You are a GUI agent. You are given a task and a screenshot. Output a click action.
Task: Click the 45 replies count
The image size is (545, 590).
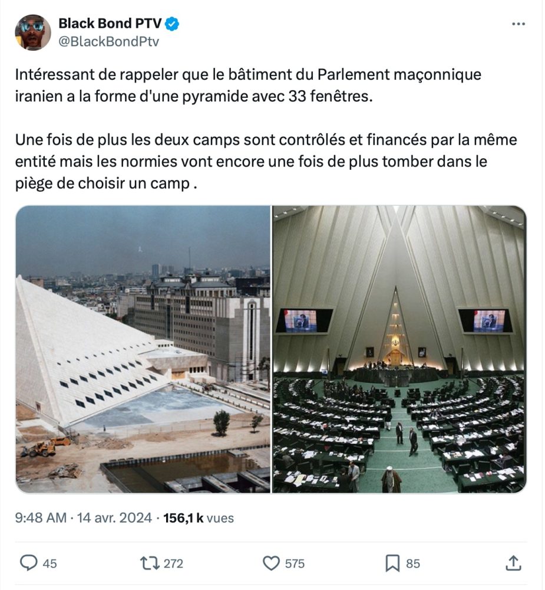(49, 563)
